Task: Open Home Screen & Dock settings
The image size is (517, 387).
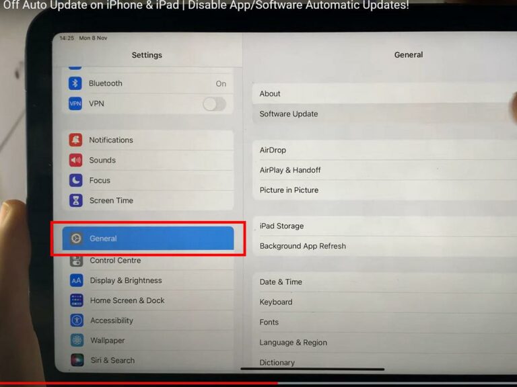Action: click(148, 300)
